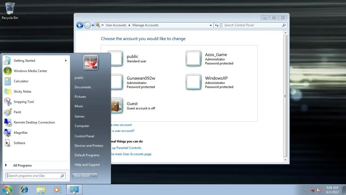346x195 pixels.
Task: Click Set up Parental Controls link
Action: pyautogui.click(x=126, y=148)
